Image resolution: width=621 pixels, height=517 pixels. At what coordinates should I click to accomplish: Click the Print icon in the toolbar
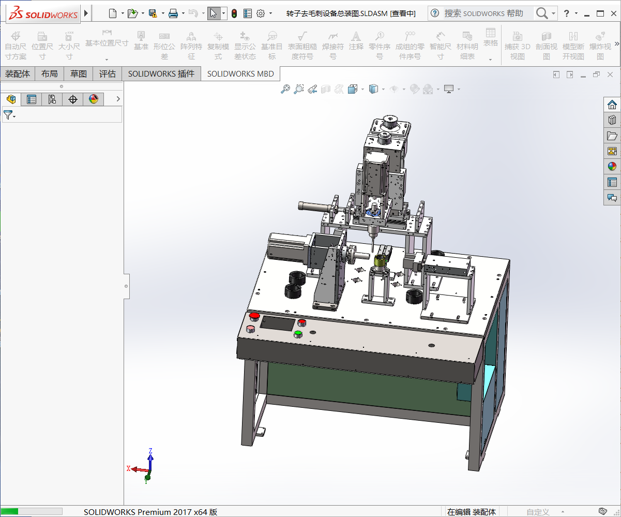tap(173, 13)
